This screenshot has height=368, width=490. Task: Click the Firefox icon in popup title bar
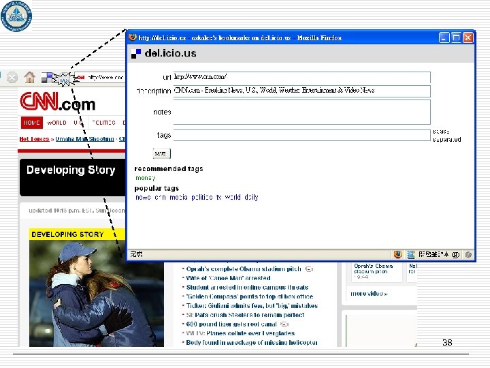[x=133, y=37]
